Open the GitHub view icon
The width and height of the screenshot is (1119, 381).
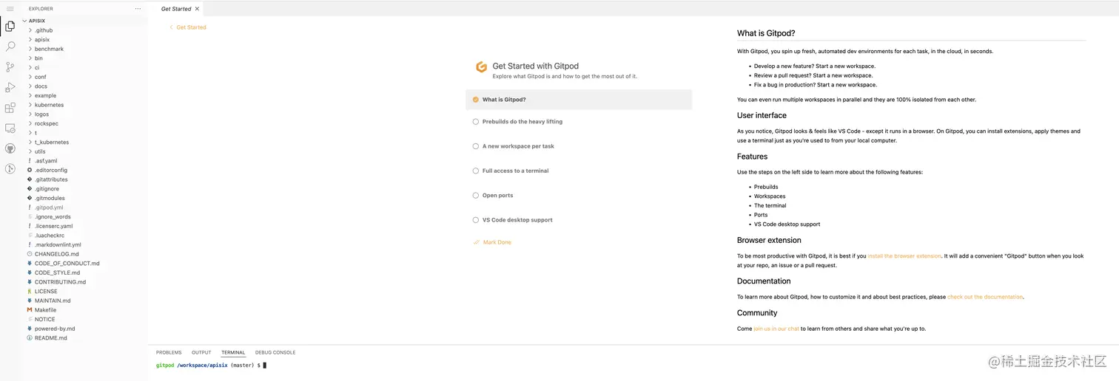[x=10, y=148]
